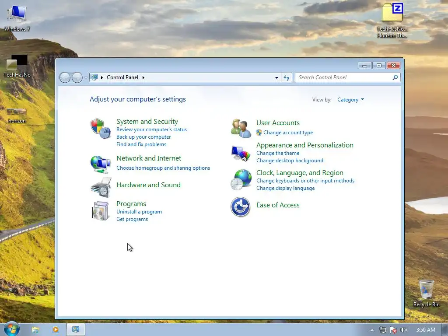
Task: Click Review your computer's status
Action: point(151,129)
